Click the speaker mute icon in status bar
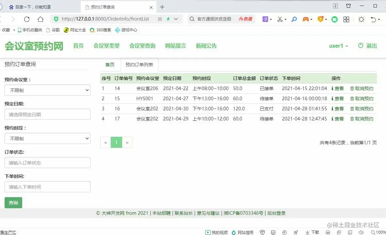Screen dimensions: 386x235 coord(361,232)
